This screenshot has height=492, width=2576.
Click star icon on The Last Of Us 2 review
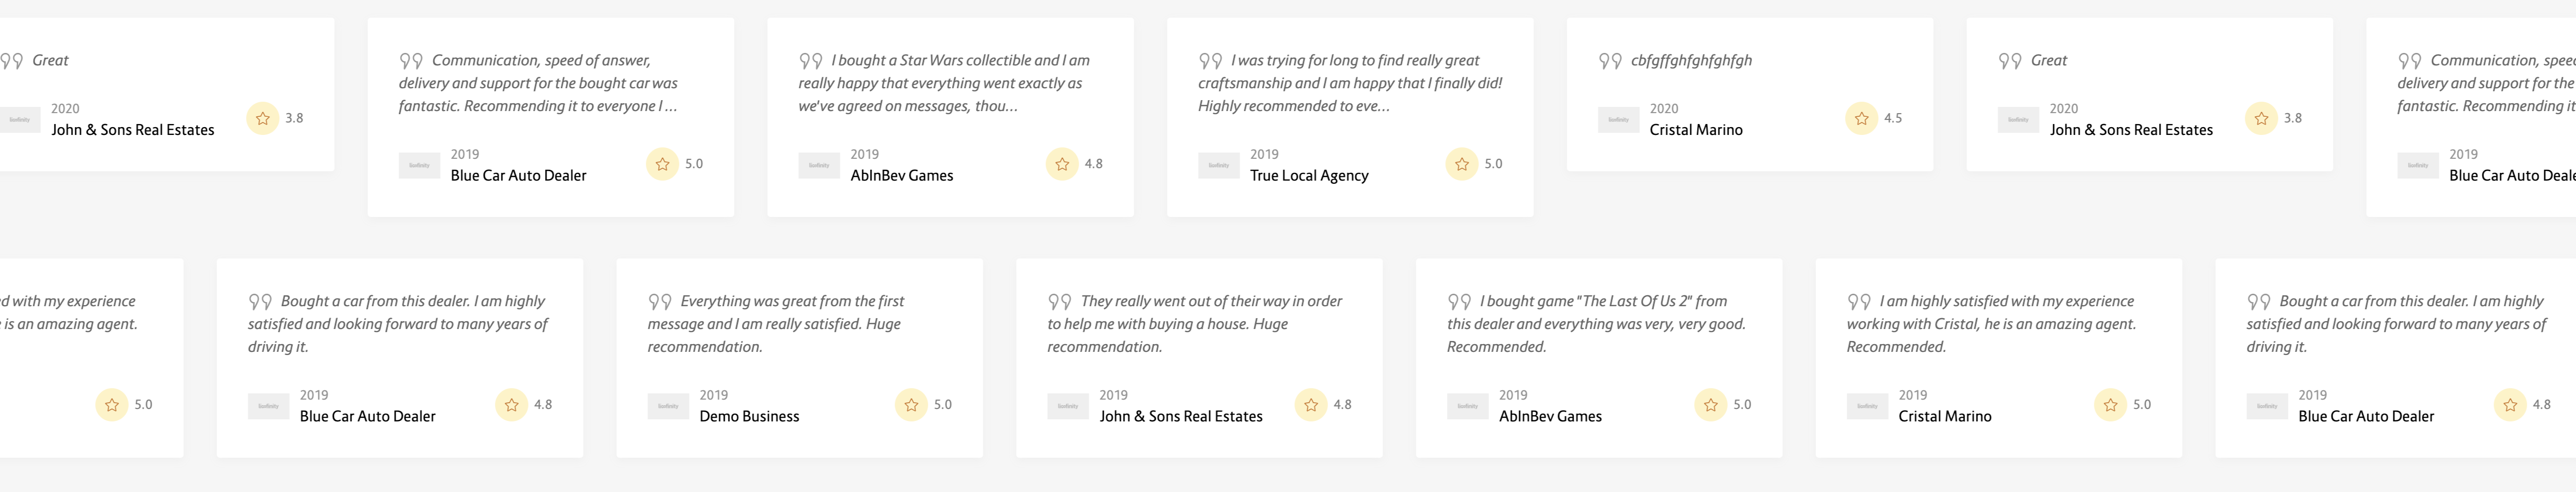tap(1710, 405)
